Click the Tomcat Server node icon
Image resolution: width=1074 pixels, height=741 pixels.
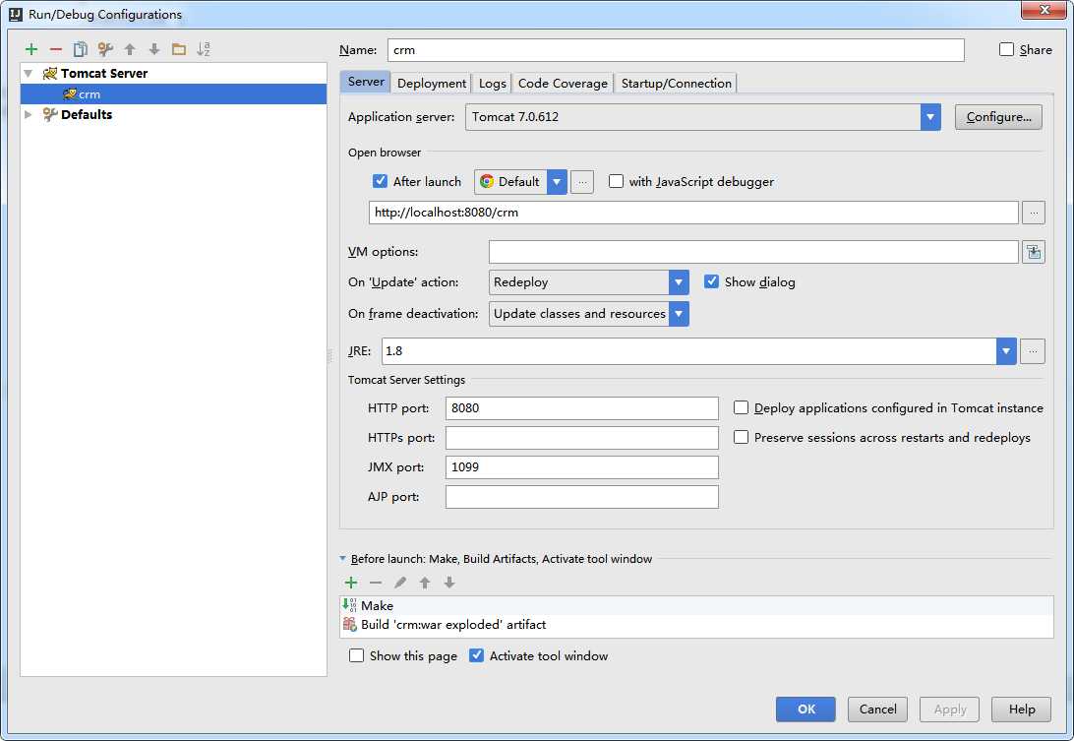pos(49,74)
